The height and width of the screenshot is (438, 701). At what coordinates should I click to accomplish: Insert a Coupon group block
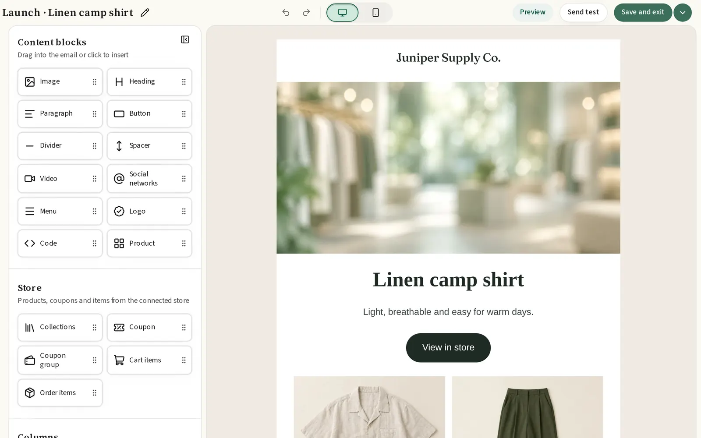60,360
